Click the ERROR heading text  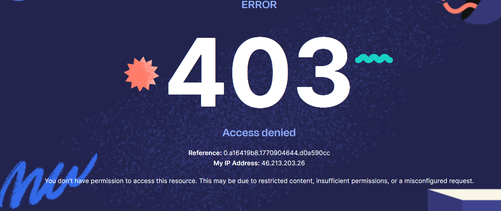tap(259, 5)
